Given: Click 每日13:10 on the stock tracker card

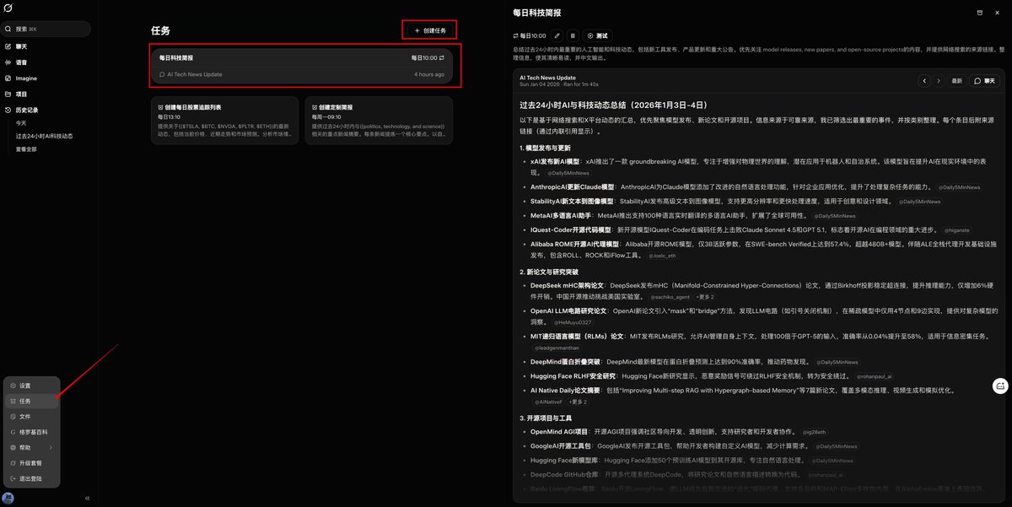Looking at the screenshot, I should [x=169, y=116].
